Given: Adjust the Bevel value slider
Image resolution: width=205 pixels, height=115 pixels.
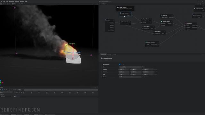Looking at the screenshot, I should tap(130, 77).
